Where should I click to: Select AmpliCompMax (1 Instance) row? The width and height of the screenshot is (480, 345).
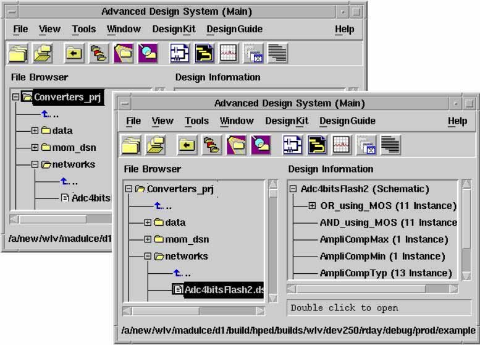tap(384, 239)
